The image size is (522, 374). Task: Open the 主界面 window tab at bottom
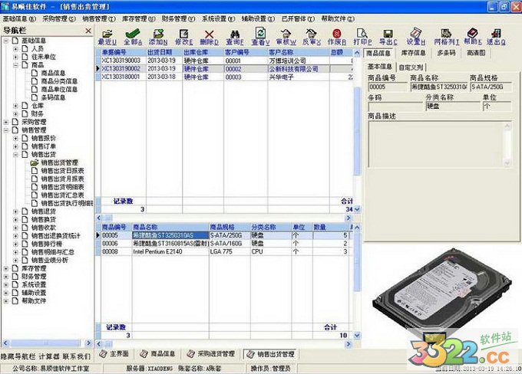tap(114, 354)
